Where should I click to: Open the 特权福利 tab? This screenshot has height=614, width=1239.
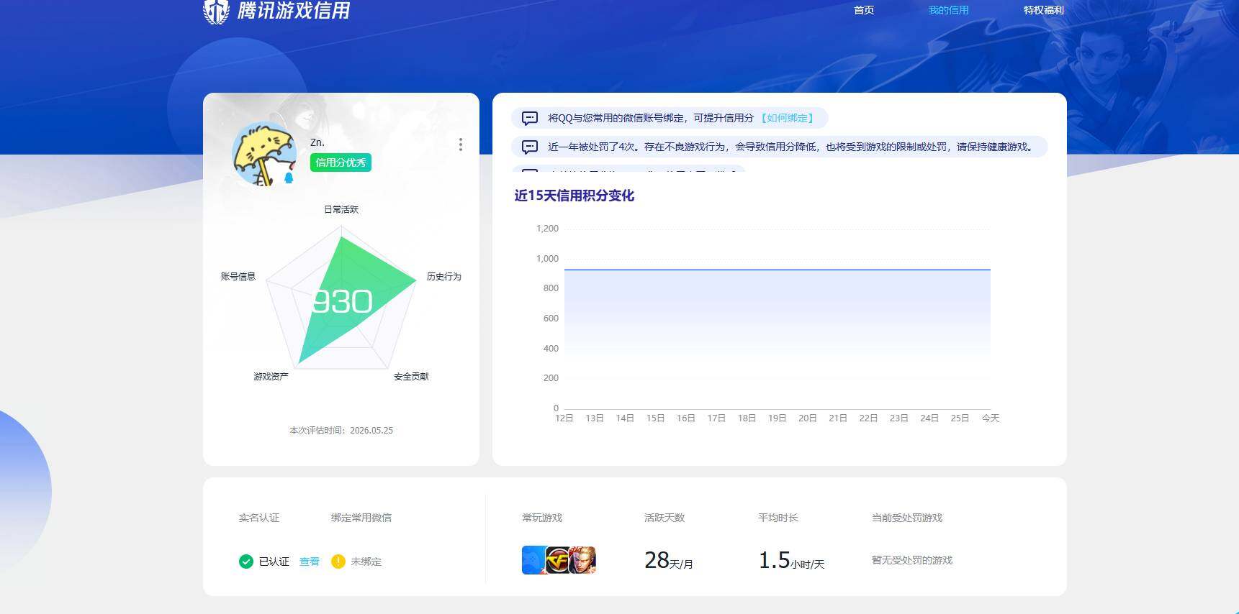(x=1044, y=10)
